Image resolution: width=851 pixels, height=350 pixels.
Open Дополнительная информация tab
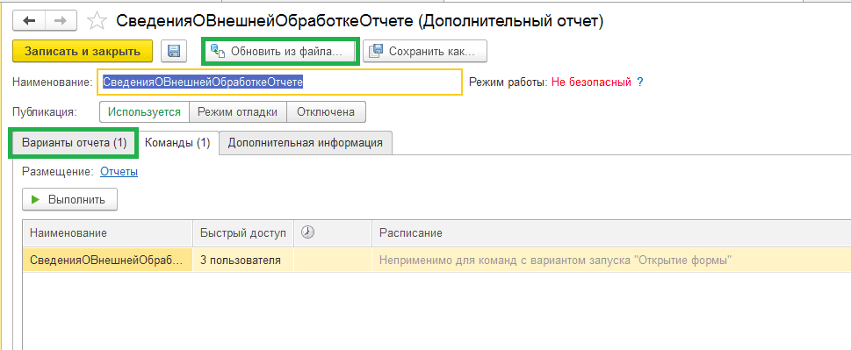(306, 143)
